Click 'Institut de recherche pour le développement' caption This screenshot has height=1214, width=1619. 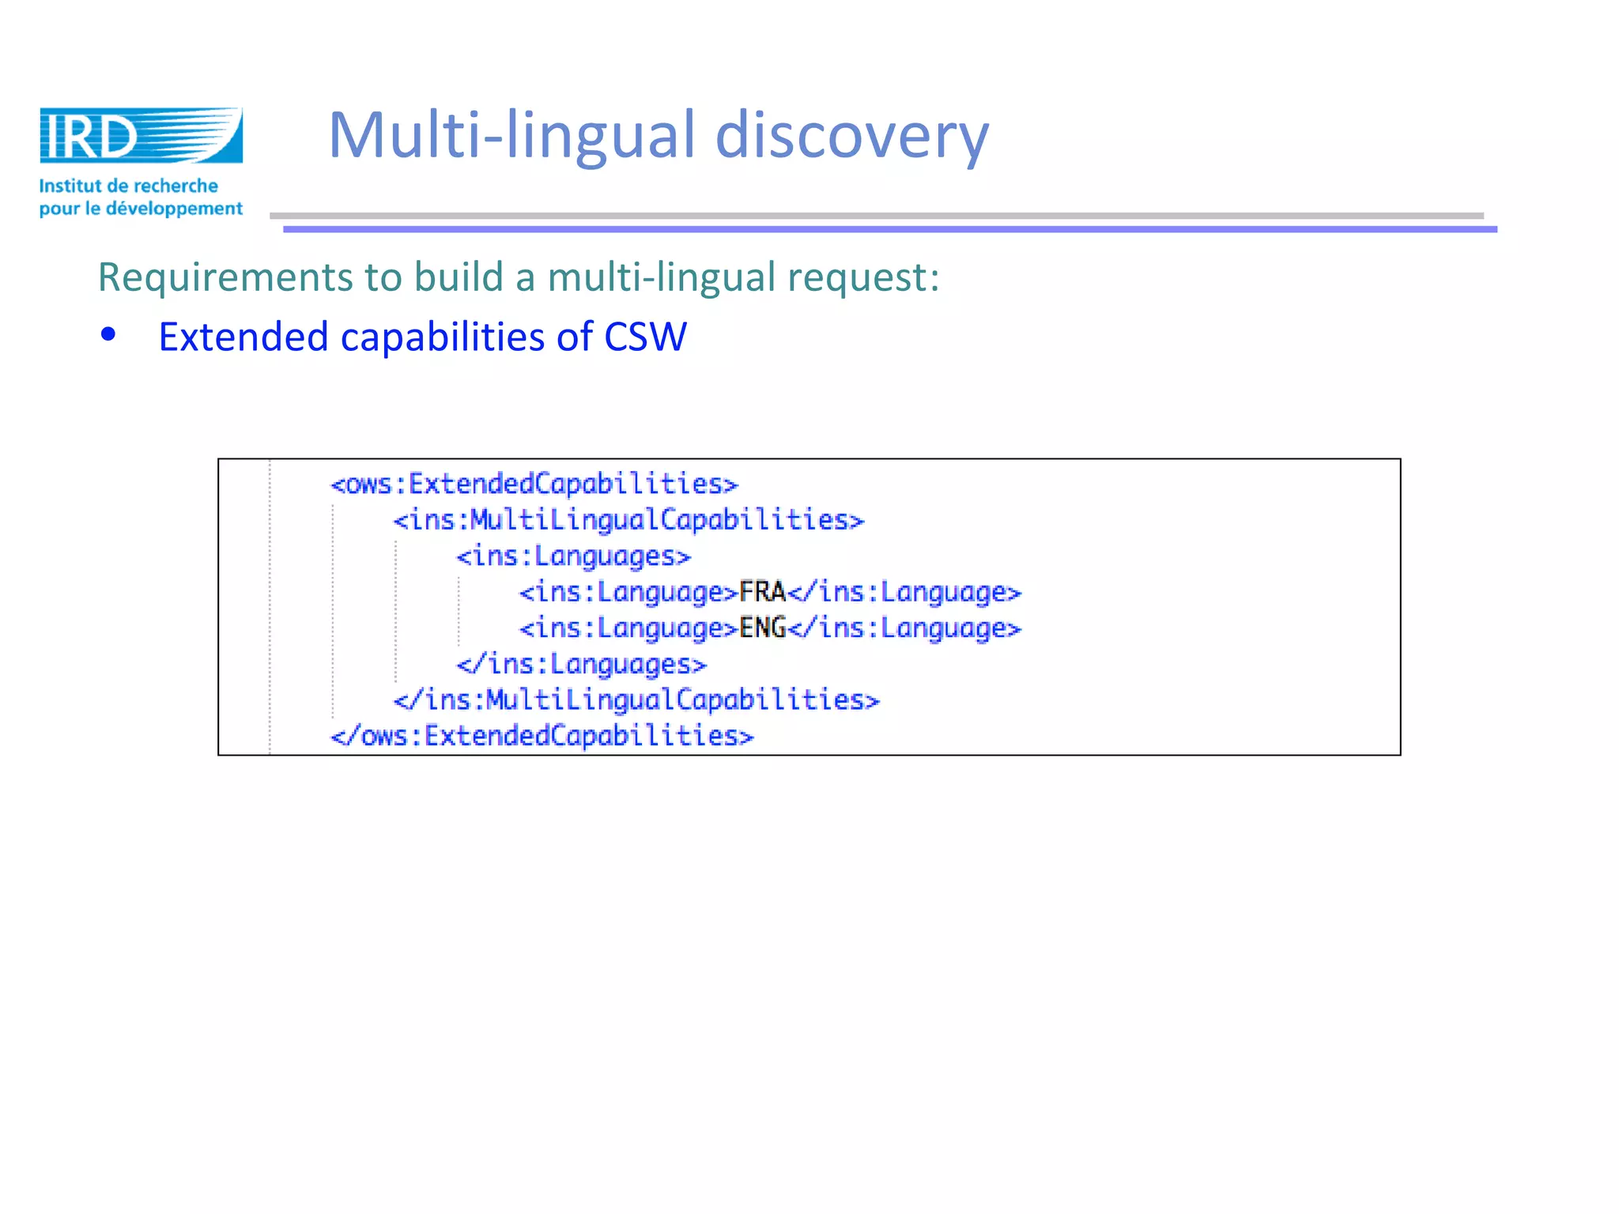point(142,198)
